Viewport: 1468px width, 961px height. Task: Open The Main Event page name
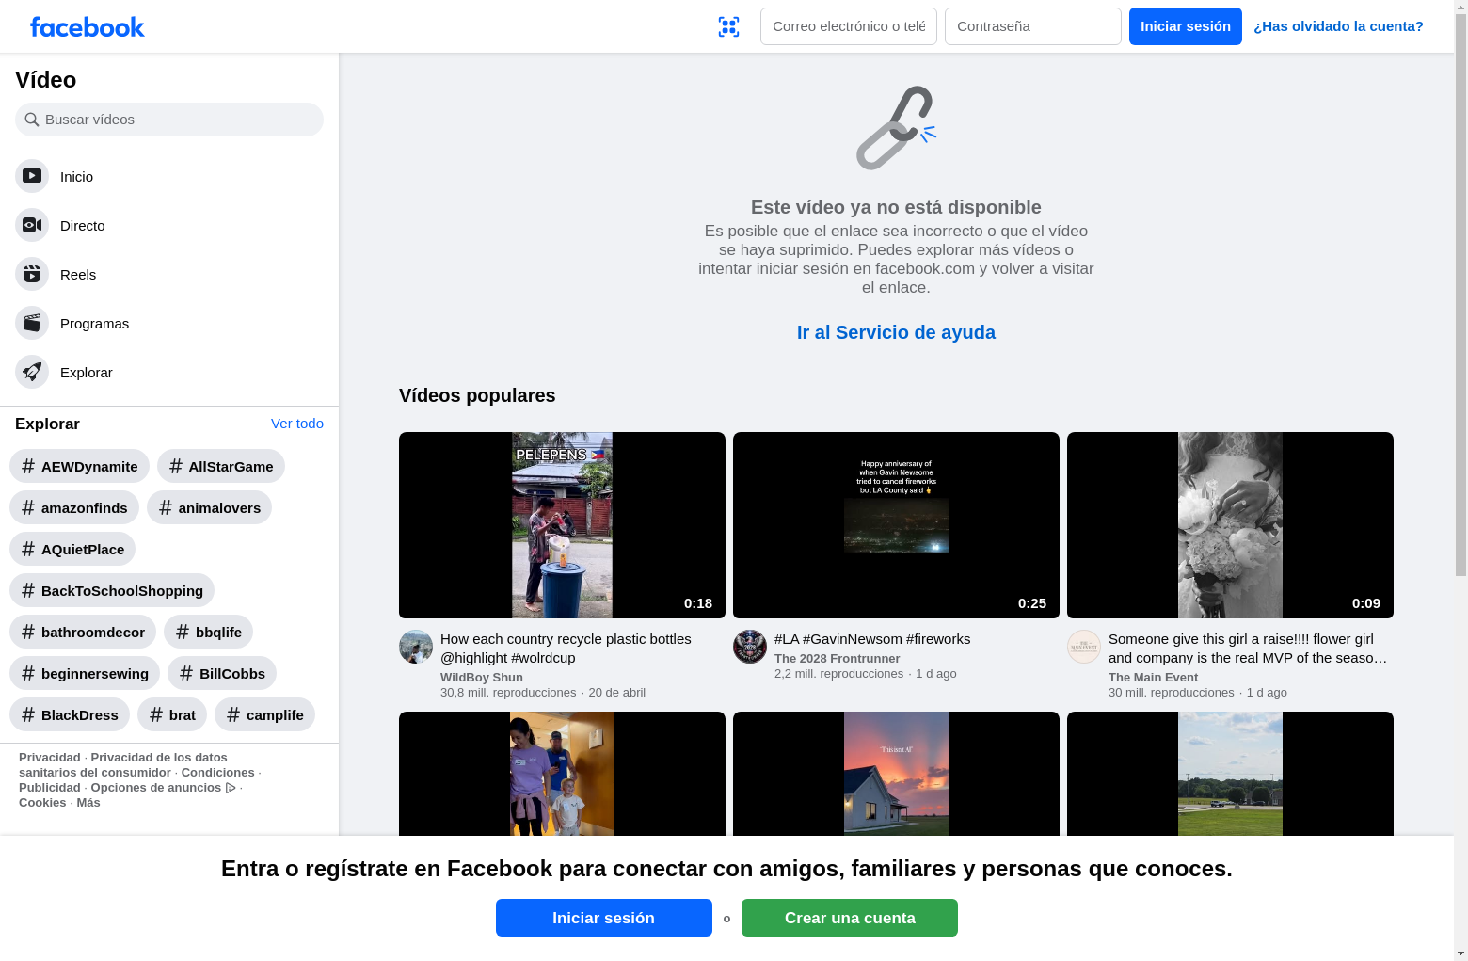point(1154,677)
